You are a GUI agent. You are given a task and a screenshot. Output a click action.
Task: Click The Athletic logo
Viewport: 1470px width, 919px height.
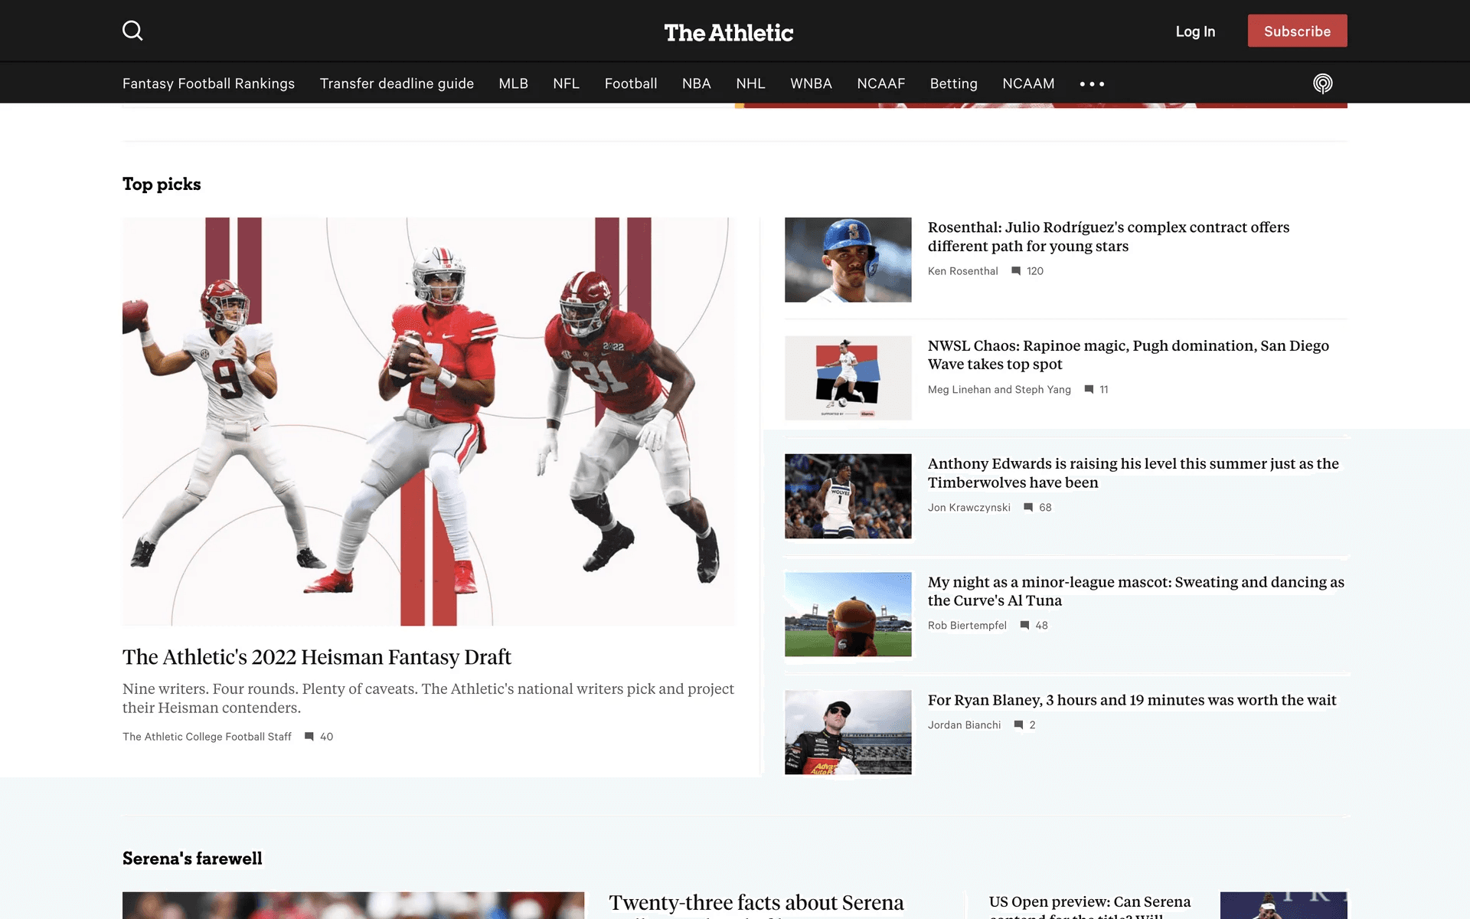[x=728, y=32]
